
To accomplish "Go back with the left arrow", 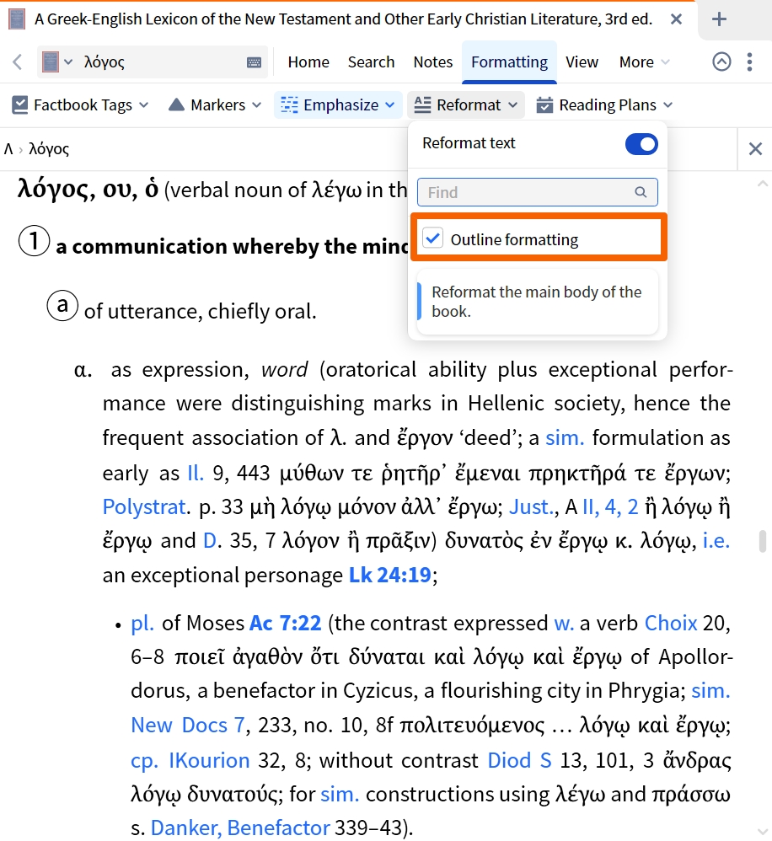I will tap(17, 62).
